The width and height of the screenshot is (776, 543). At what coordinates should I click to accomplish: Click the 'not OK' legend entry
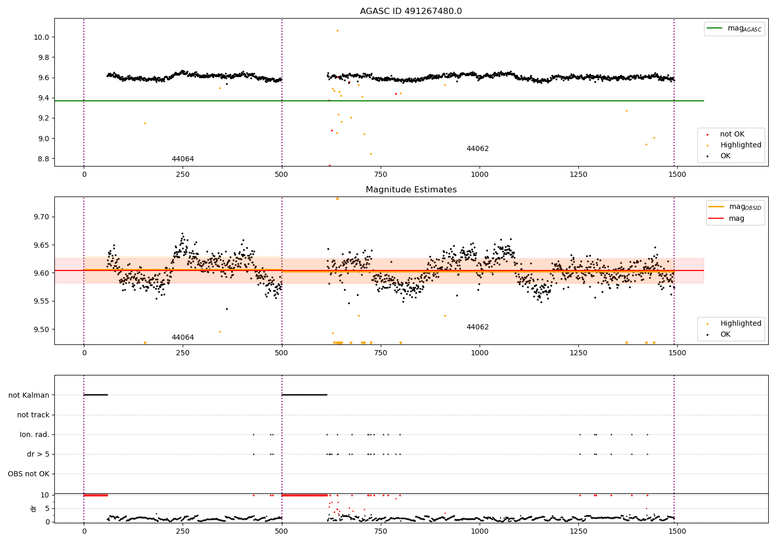[x=732, y=134]
